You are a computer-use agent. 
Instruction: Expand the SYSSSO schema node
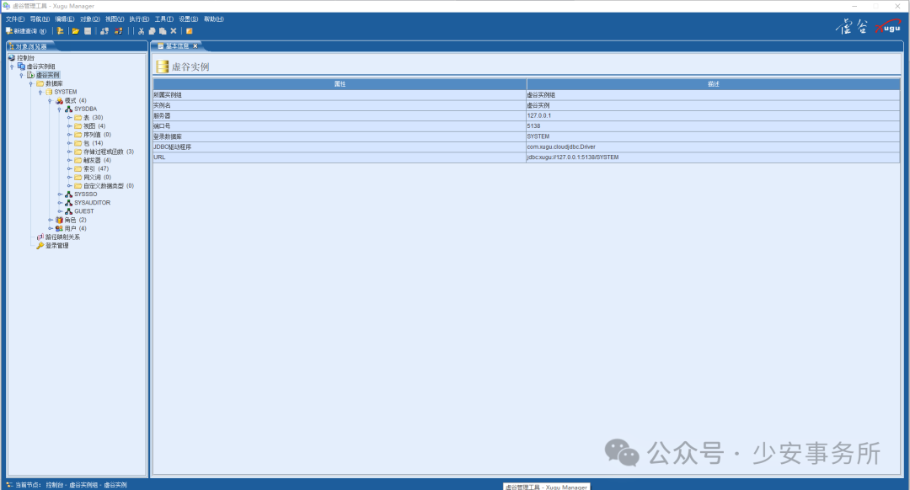59,194
